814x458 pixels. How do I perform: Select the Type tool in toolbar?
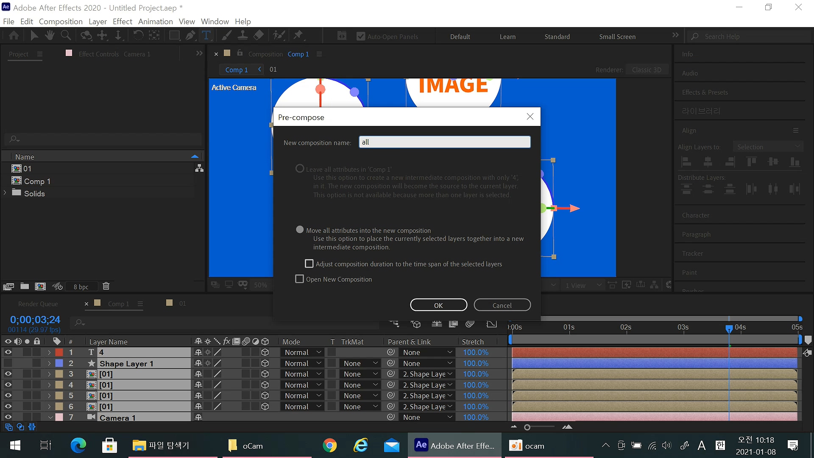[206, 36]
